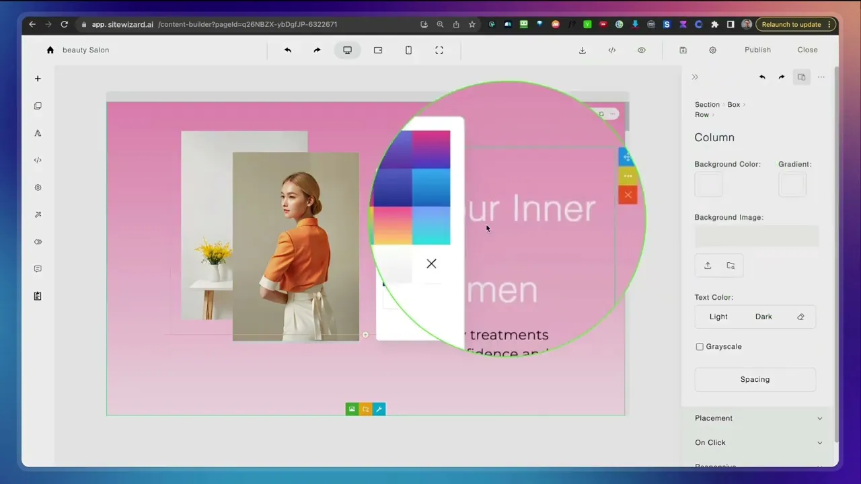Image resolution: width=861 pixels, height=484 pixels.
Task: Expand the Placement section
Action: pos(758,418)
